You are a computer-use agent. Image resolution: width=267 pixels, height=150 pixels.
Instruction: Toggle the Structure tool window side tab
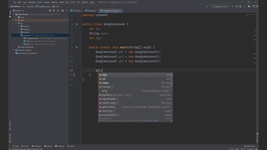10,125
